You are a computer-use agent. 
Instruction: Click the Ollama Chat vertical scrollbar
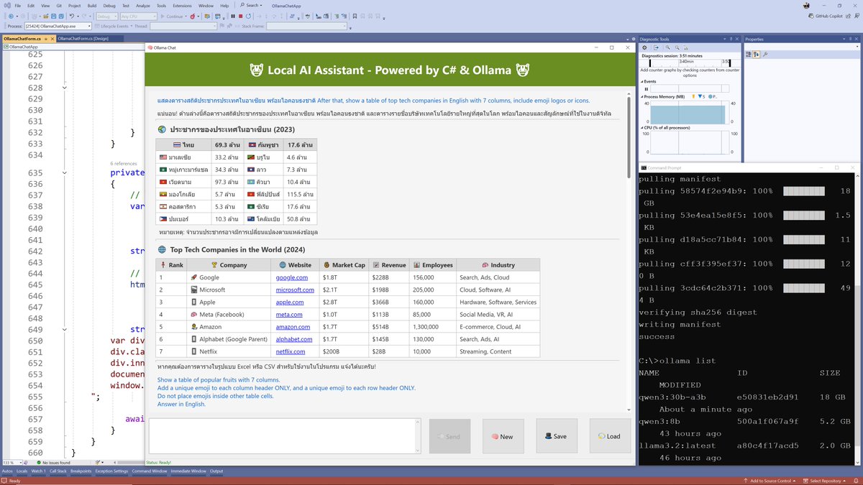(628, 251)
